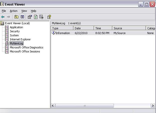Open the Help toolbar icon
This screenshot has height=113, width=156.
(x=49, y=17)
